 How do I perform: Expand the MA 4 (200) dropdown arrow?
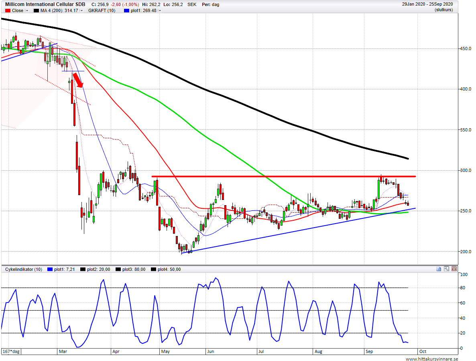coord(81,10)
